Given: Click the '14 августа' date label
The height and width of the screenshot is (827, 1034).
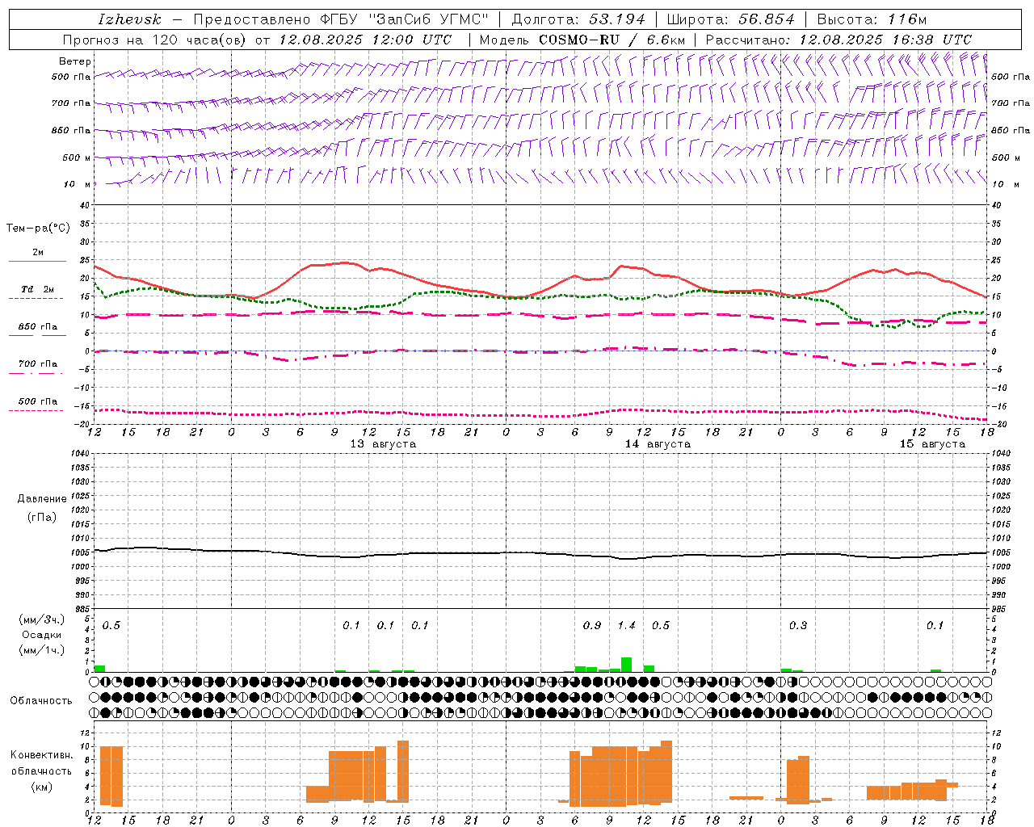Looking at the screenshot, I should click(658, 444).
